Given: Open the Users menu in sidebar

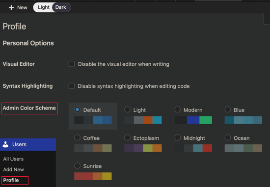Looking at the screenshot, I should click(x=28, y=144).
